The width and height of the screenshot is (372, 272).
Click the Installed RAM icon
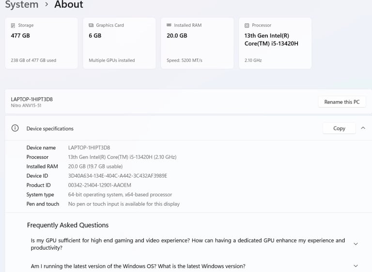(x=169, y=25)
